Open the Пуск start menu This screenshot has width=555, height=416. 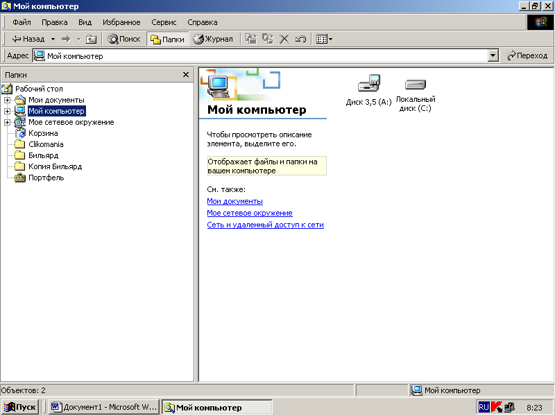21,407
